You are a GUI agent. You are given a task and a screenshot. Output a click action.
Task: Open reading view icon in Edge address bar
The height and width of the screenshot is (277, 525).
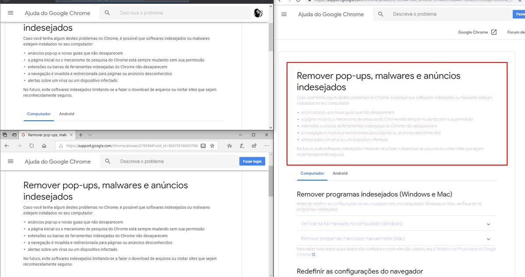203,145
